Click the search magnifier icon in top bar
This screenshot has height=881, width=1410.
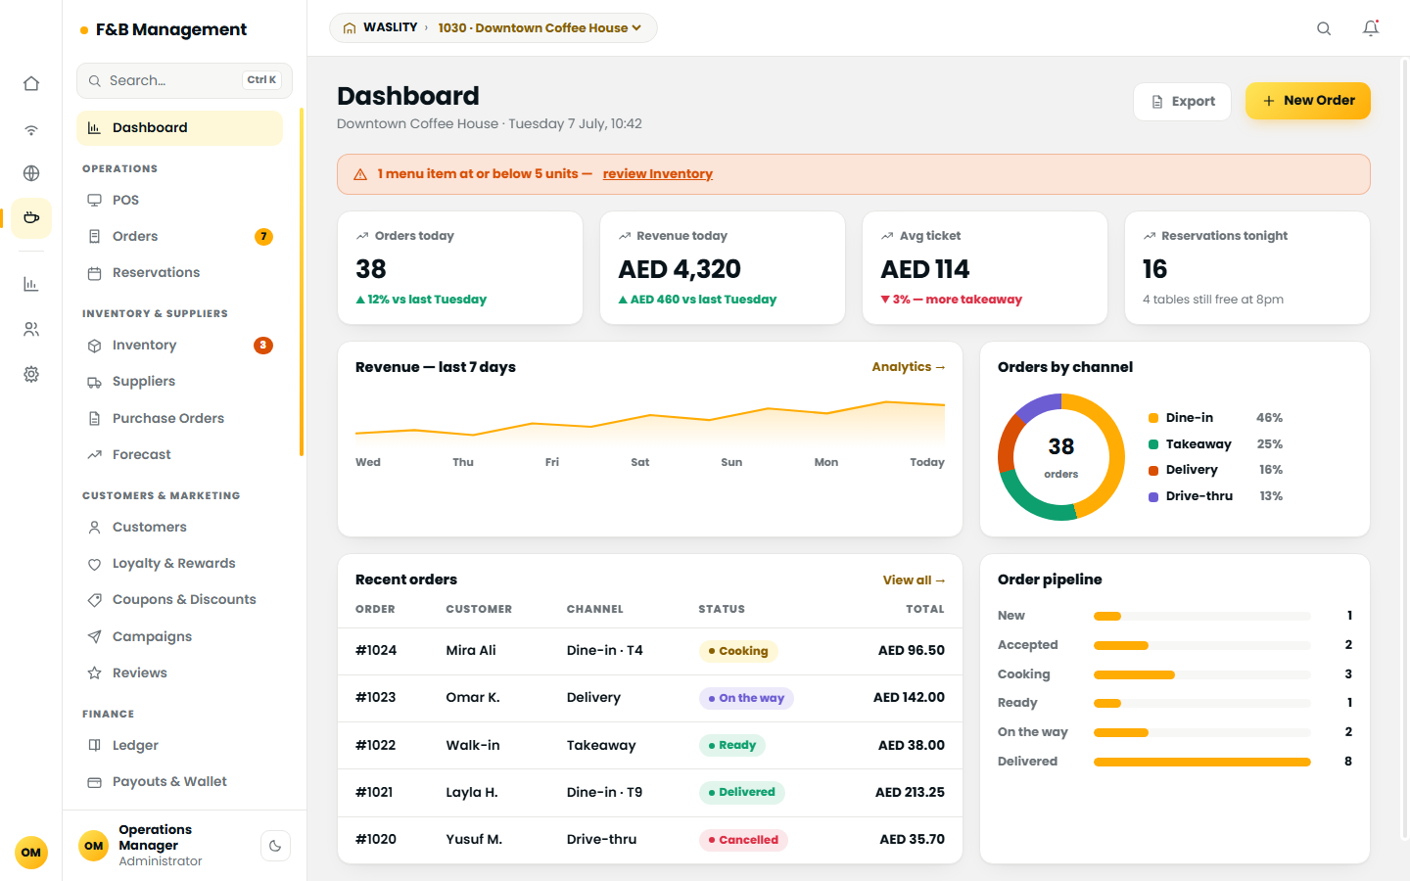(x=1324, y=28)
